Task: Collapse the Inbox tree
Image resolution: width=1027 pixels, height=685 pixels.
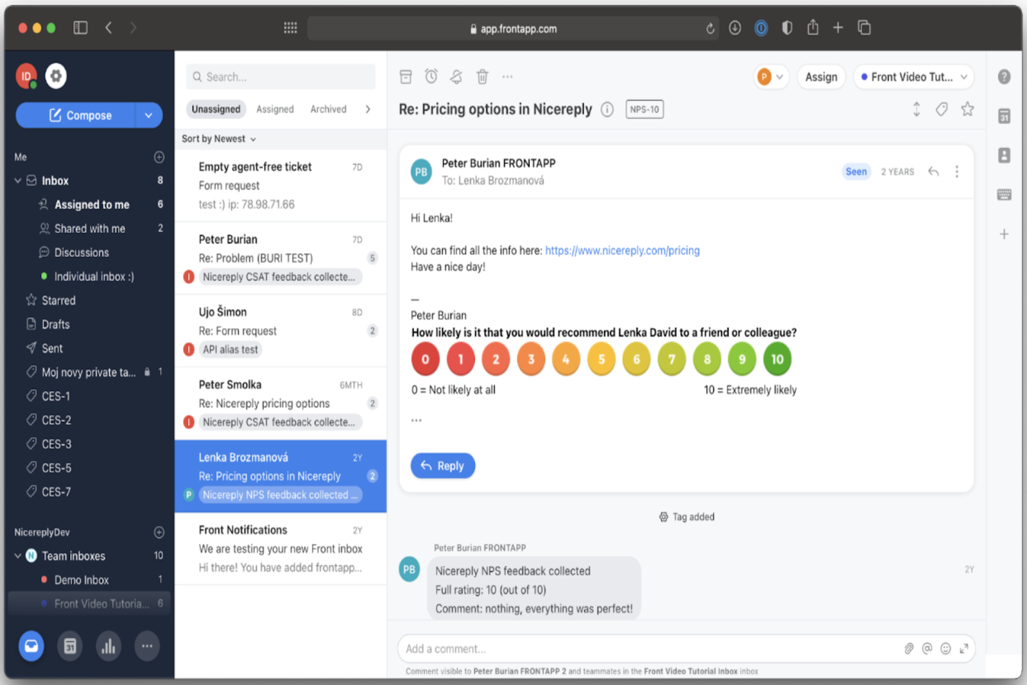Action: 18,181
